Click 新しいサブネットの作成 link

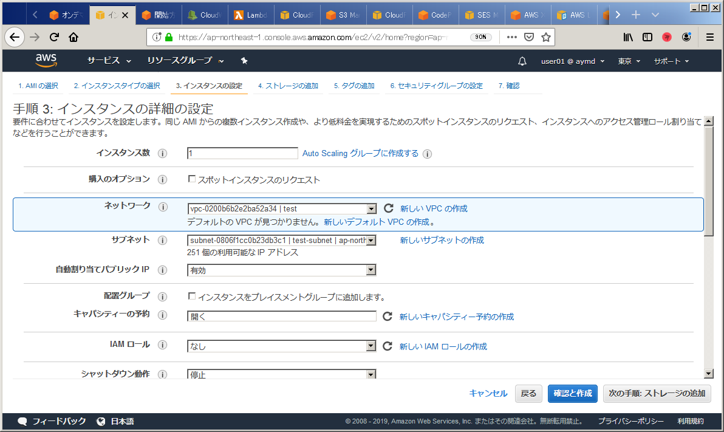click(442, 240)
